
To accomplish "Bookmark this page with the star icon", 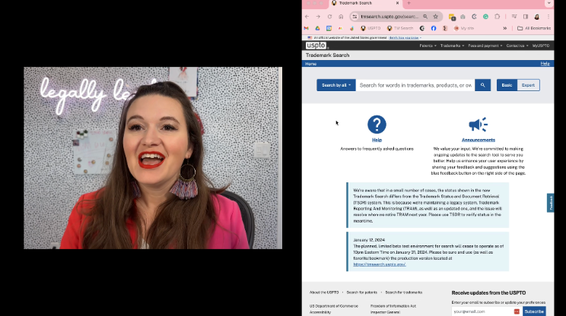I will (x=436, y=17).
